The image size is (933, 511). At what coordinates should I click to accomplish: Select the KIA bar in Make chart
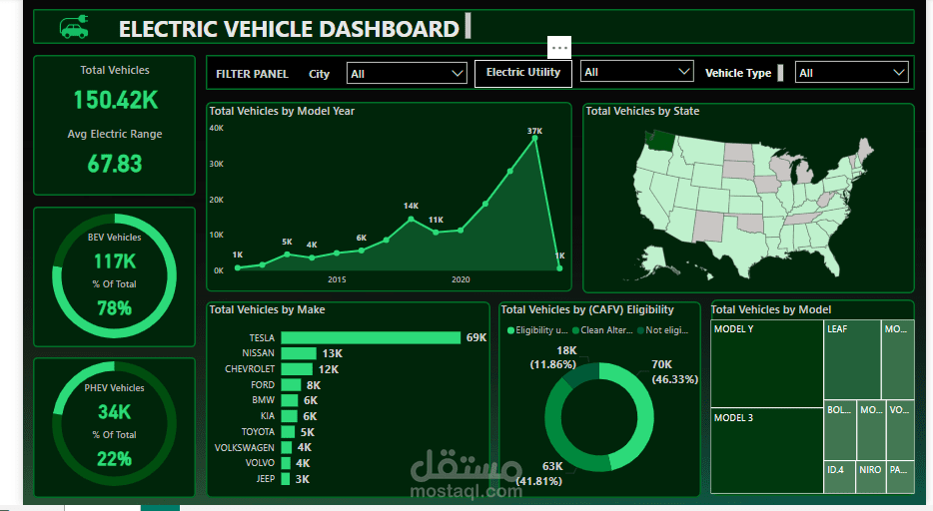(289, 416)
